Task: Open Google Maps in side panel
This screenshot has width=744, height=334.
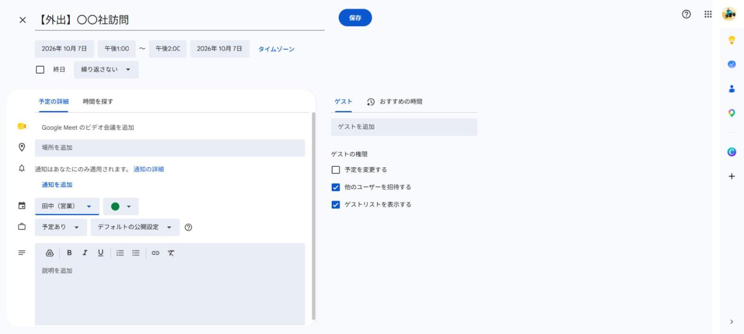Action: pyautogui.click(x=731, y=113)
